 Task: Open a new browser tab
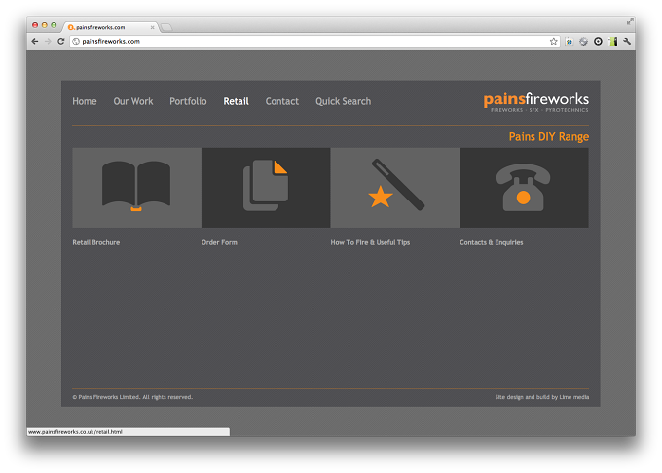tap(166, 27)
